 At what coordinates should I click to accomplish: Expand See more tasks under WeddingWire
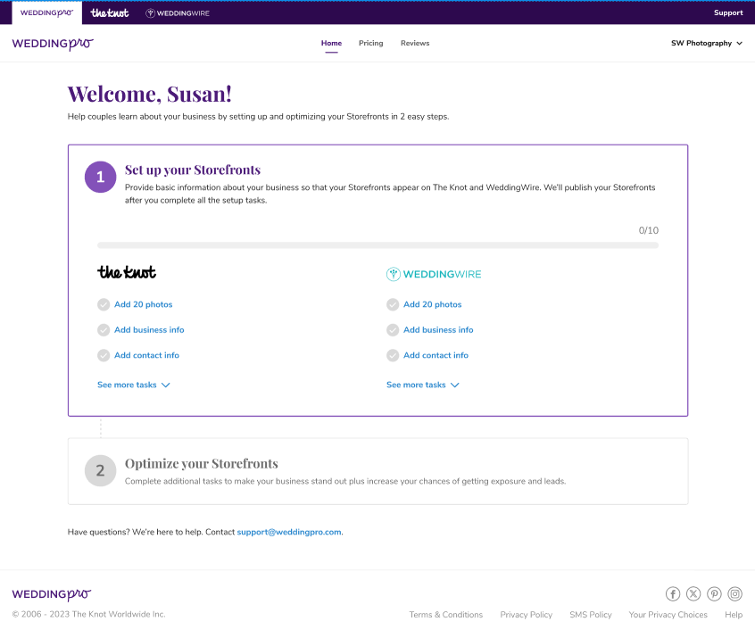[423, 385]
